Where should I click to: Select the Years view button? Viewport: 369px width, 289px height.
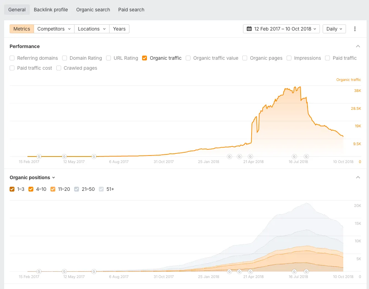point(119,29)
